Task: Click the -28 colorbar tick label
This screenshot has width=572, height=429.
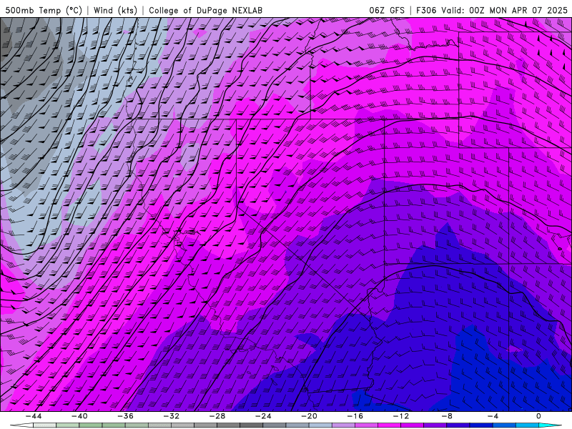Action: [217, 416]
